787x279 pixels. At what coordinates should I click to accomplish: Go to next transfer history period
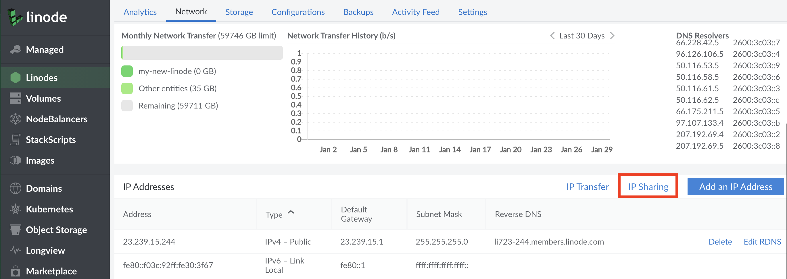612,36
